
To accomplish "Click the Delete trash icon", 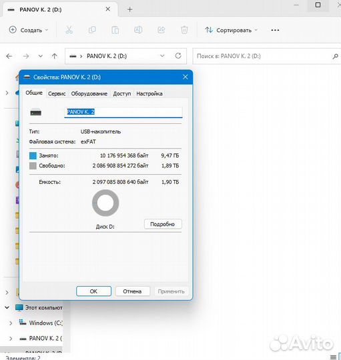I will pyautogui.click(x=184, y=30).
